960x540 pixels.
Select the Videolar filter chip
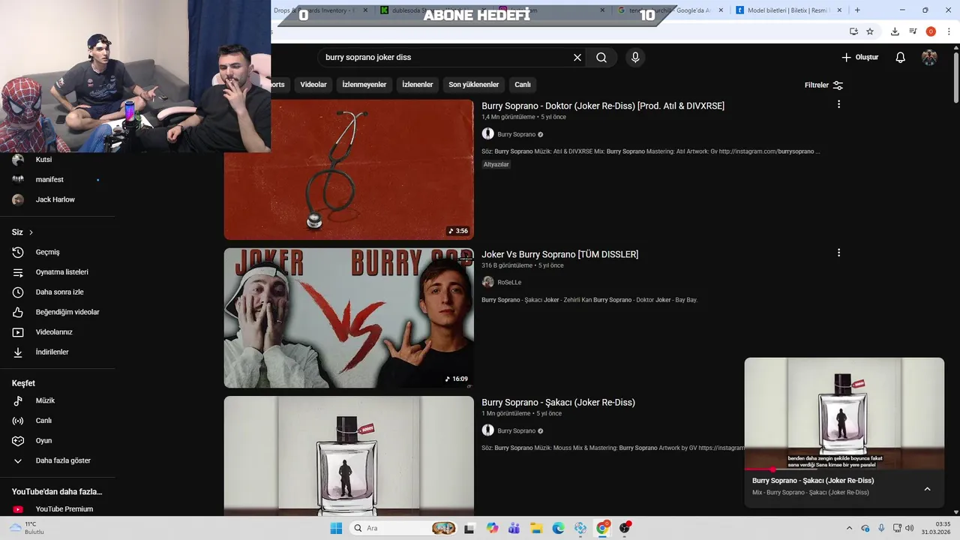tap(313, 85)
